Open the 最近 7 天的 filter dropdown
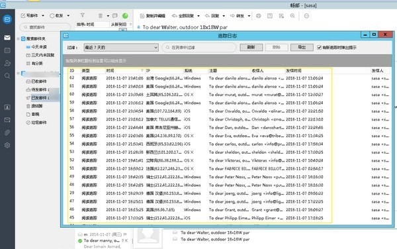This screenshot has width=397, height=249. 121,48
